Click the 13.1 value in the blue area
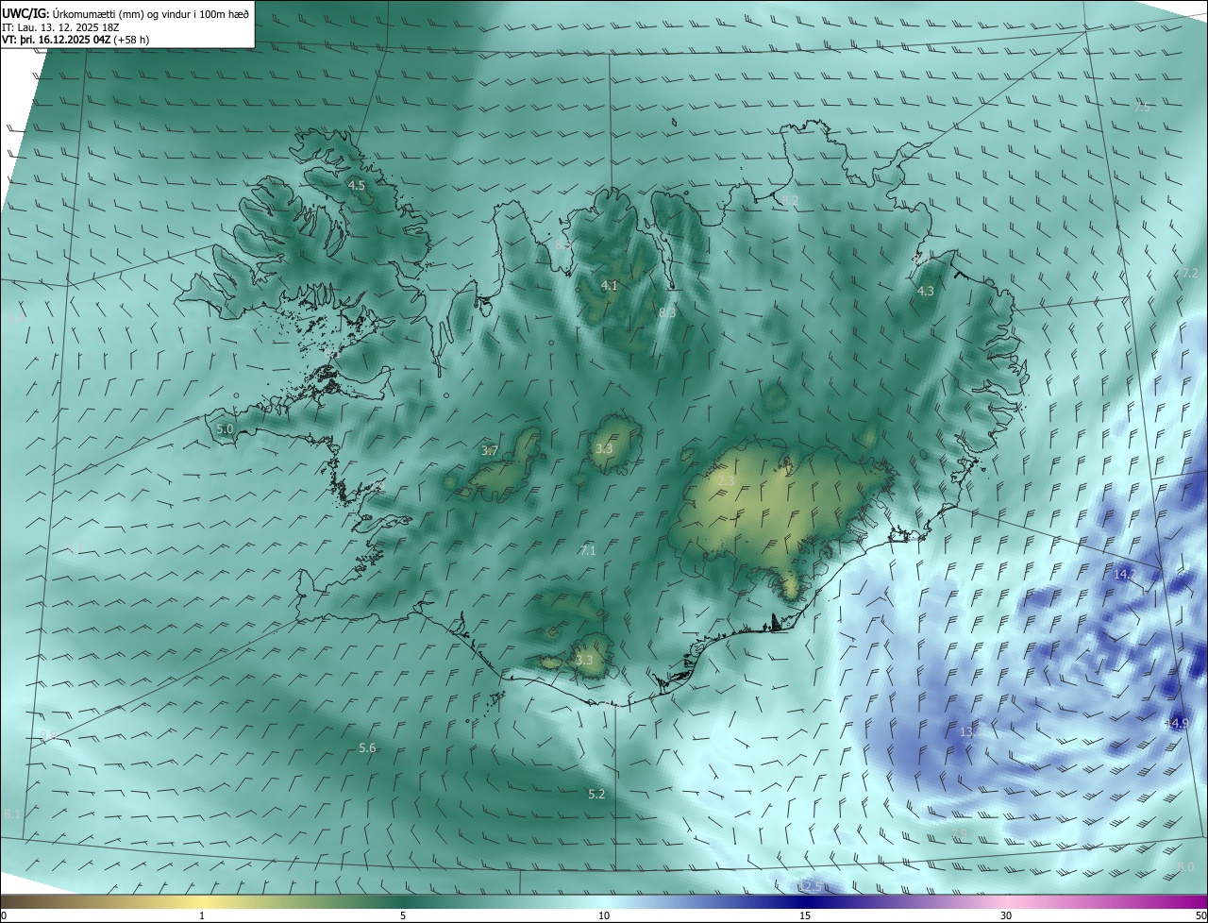 tap(970, 731)
